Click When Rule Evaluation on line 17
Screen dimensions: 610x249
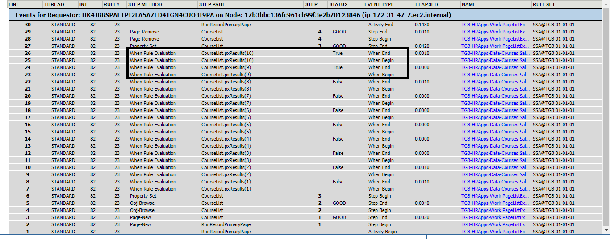click(x=153, y=117)
